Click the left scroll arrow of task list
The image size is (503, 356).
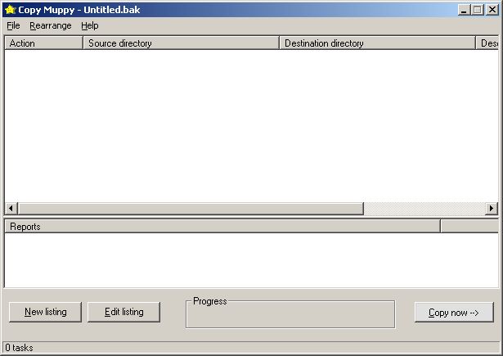pyautogui.click(x=11, y=209)
